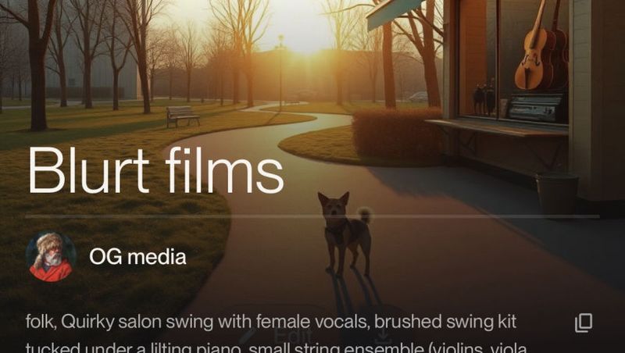Tap the dog in the cover artwork
Image resolution: width=625 pixels, height=353 pixels.
click(x=345, y=234)
